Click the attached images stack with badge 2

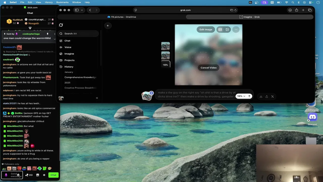[147, 96]
